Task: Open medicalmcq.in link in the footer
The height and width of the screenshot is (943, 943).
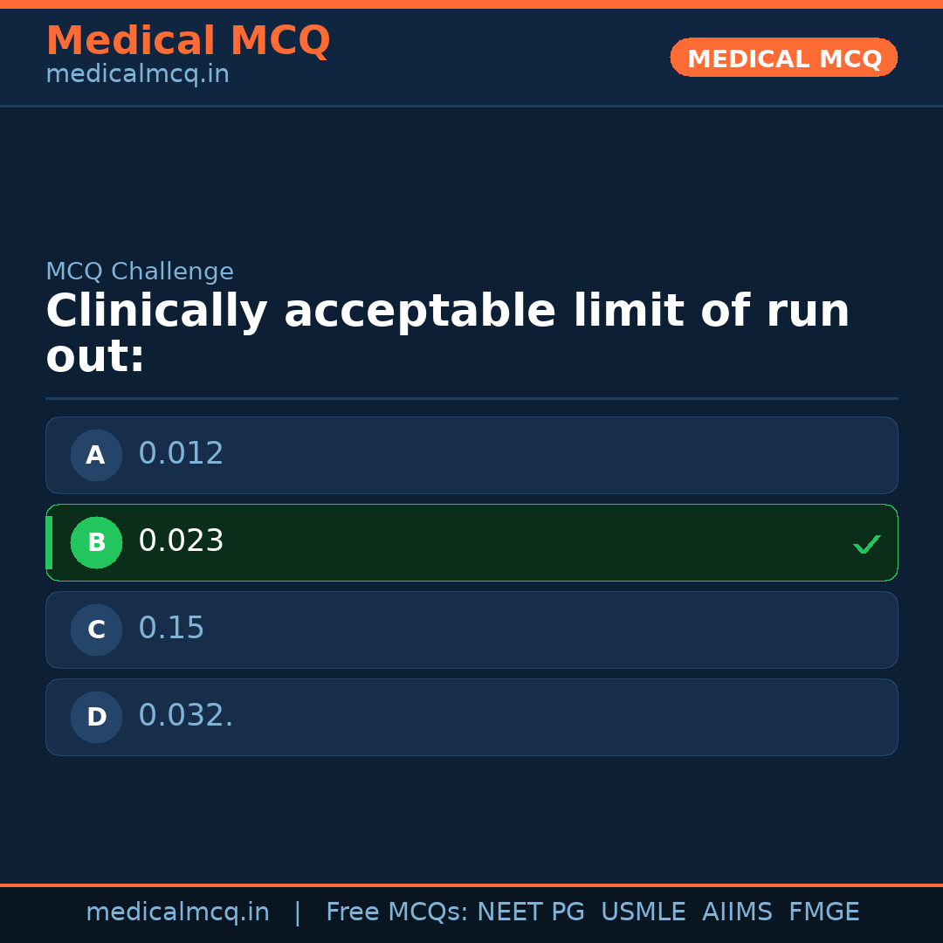Action: click(177, 912)
